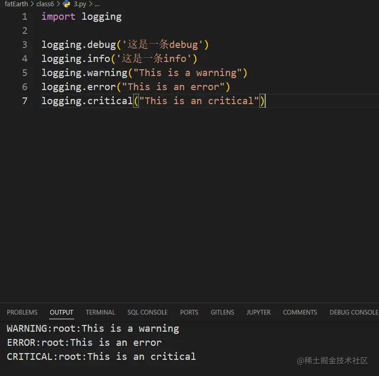Click the "This is an critical" string in editor
The height and width of the screenshot is (376, 379).
tap(199, 101)
